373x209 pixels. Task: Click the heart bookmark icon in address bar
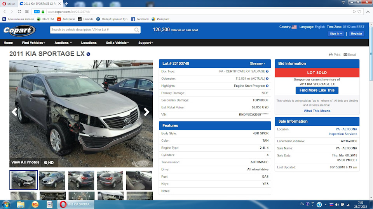coord(359,11)
